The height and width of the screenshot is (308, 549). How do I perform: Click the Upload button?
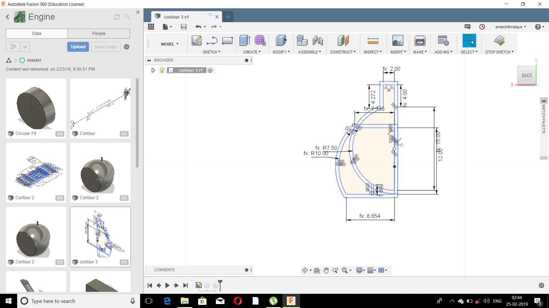pos(78,47)
